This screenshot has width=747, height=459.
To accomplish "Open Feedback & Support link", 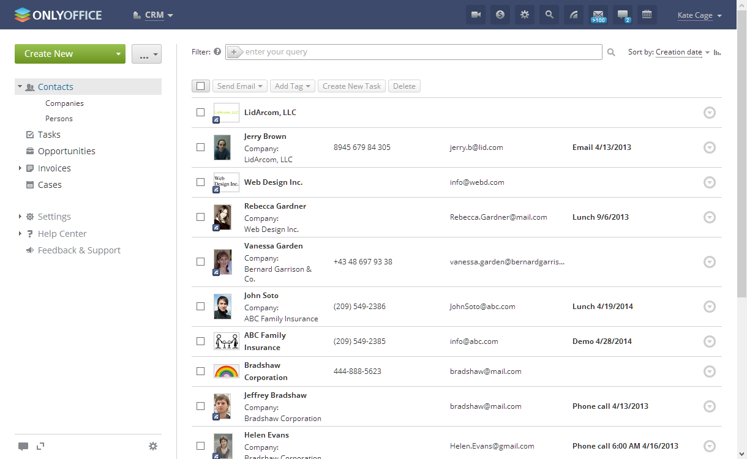I will [x=79, y=250].
